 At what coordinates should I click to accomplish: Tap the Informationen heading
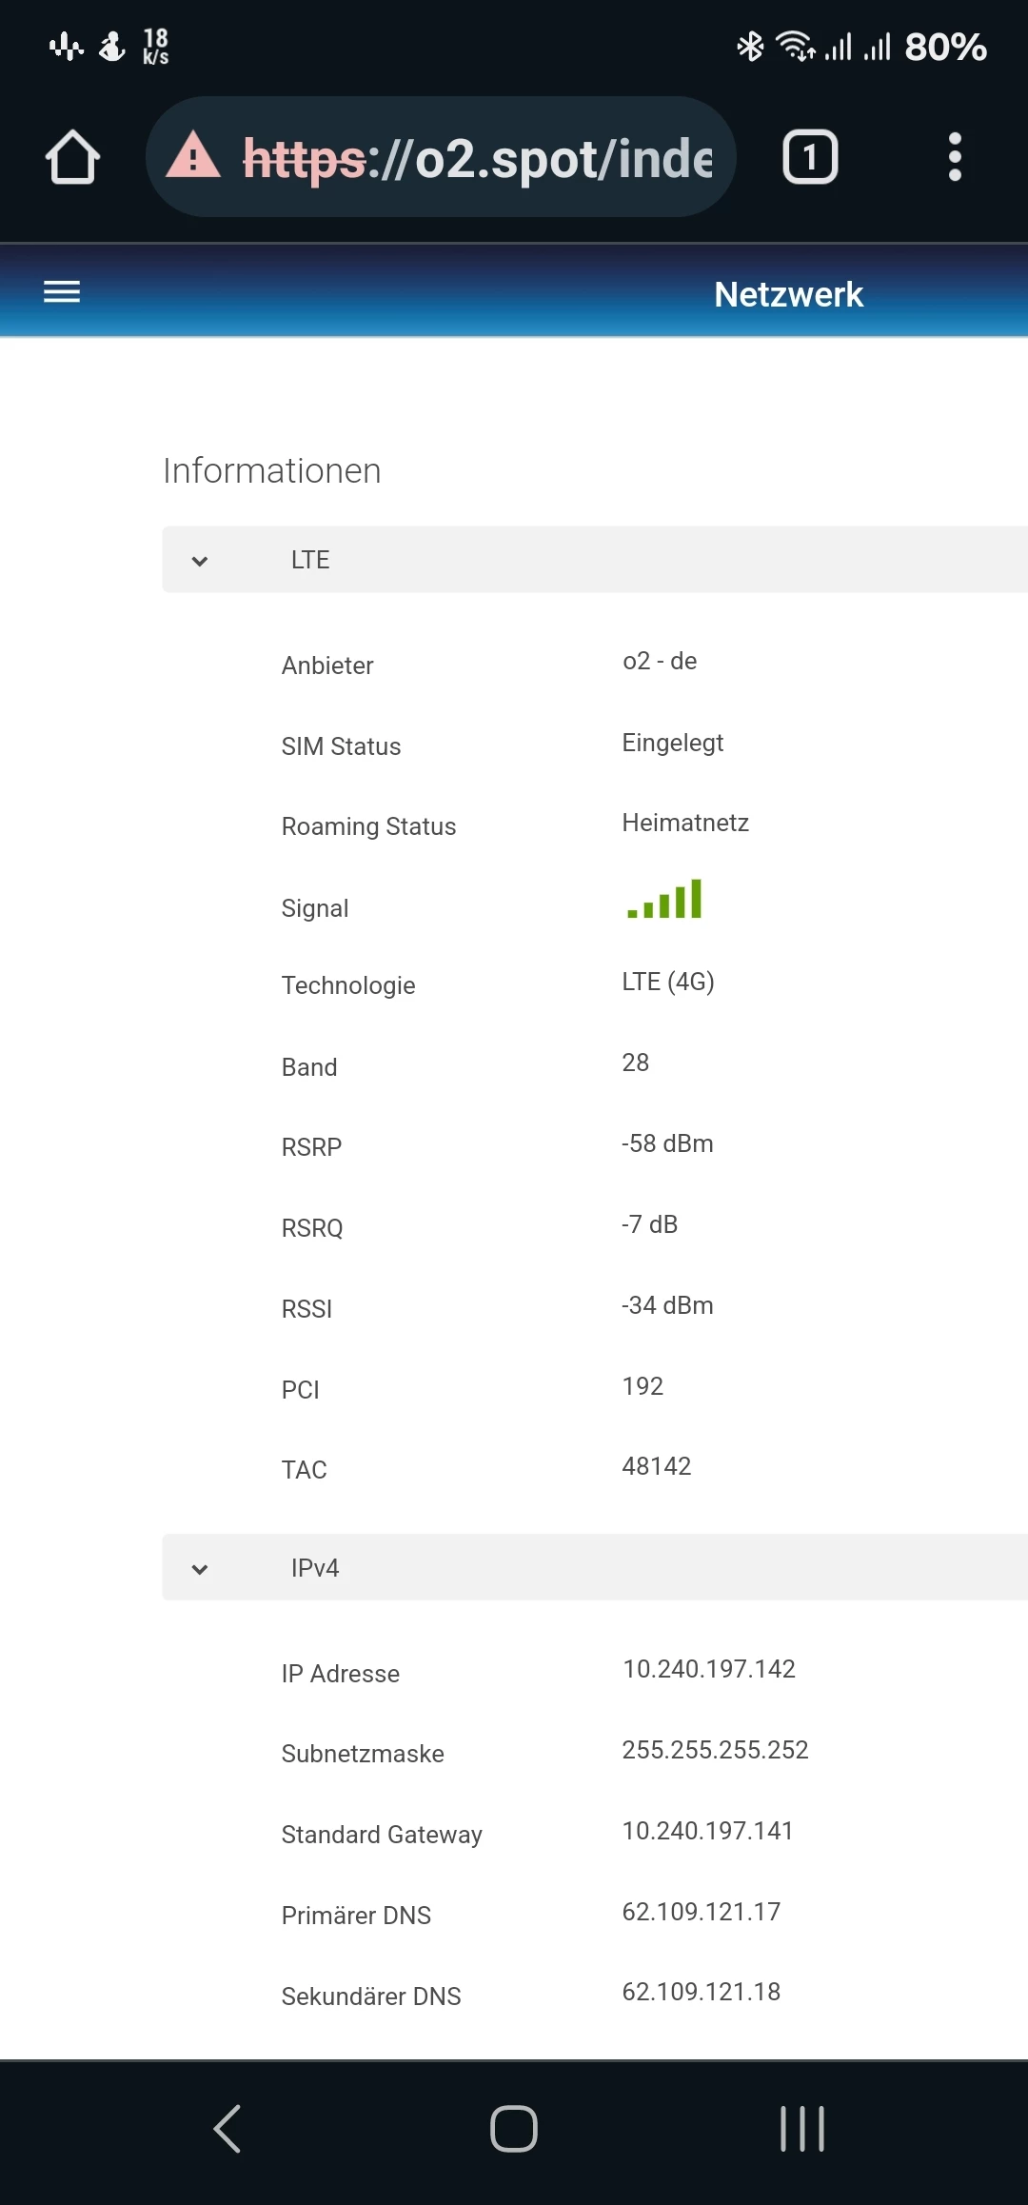click(x=272, y=470)
